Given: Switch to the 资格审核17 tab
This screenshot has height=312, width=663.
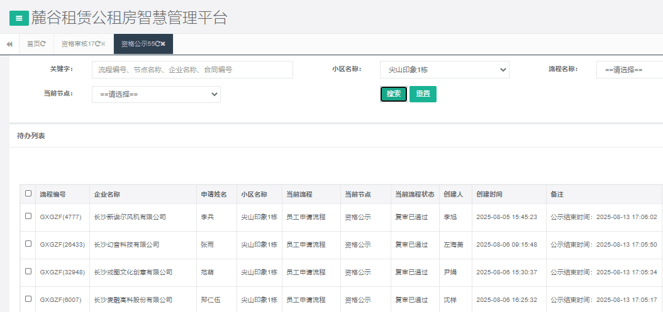Looking at the screenshot, I should tap(75, 44).
